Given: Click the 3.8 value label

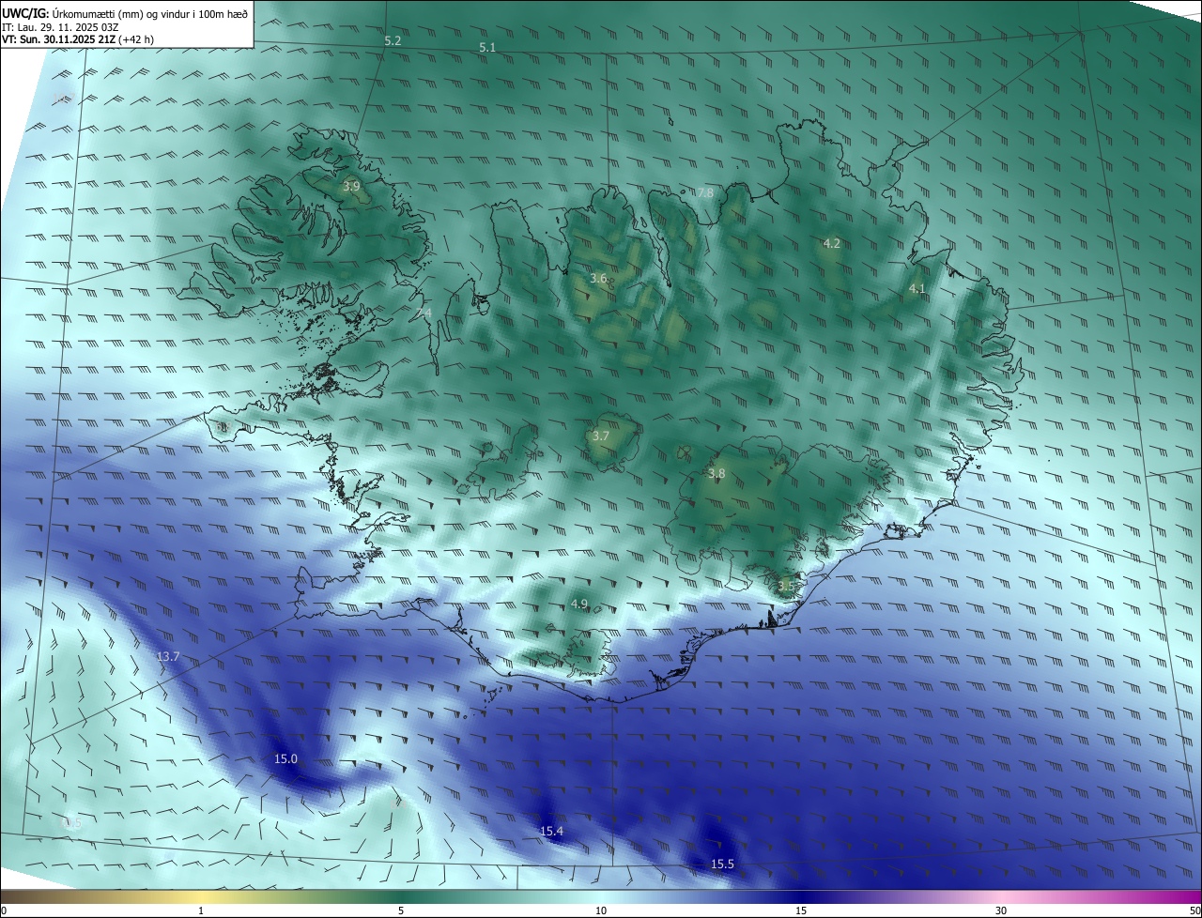Looking at the screenshot, I should (x=717, y=474).
